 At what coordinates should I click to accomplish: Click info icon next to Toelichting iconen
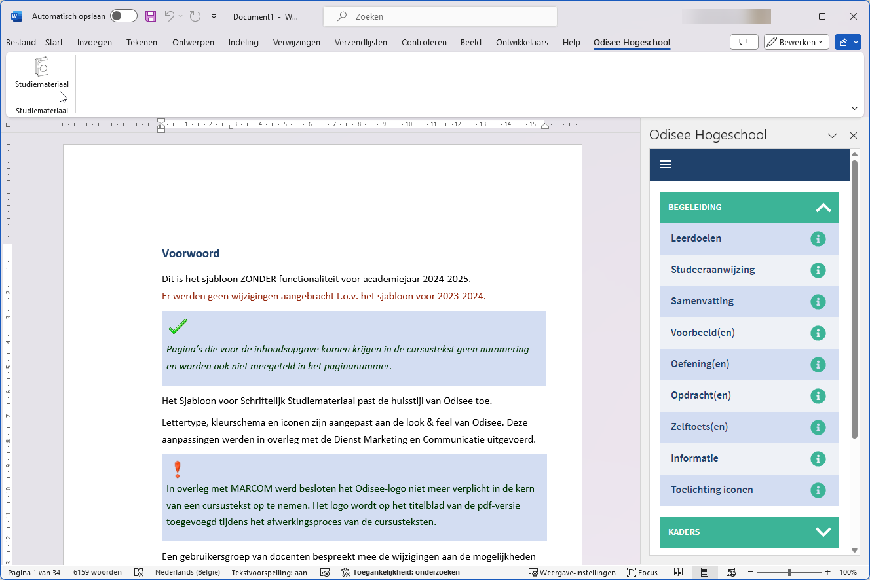click(818, 490)
